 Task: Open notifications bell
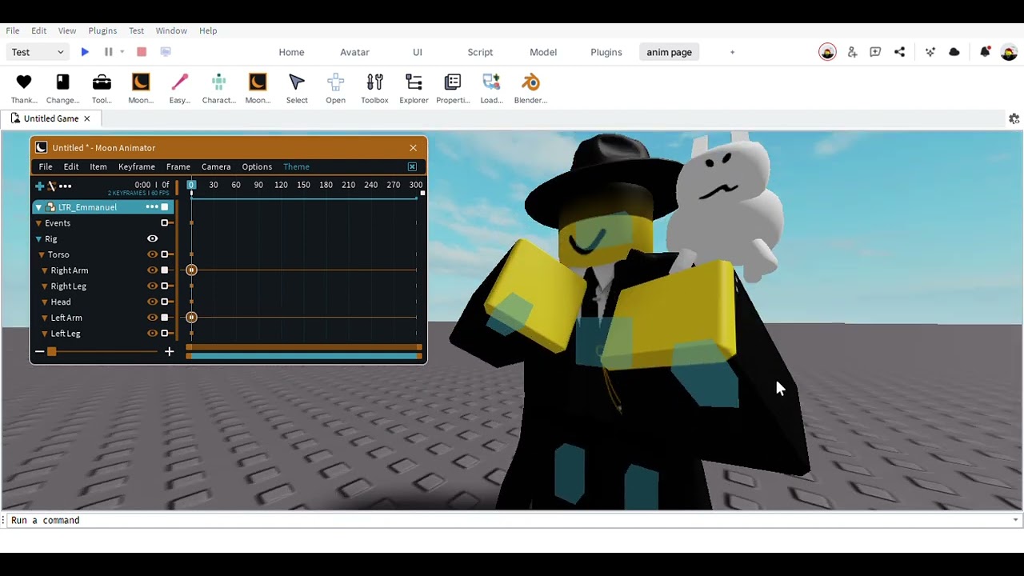985,52
